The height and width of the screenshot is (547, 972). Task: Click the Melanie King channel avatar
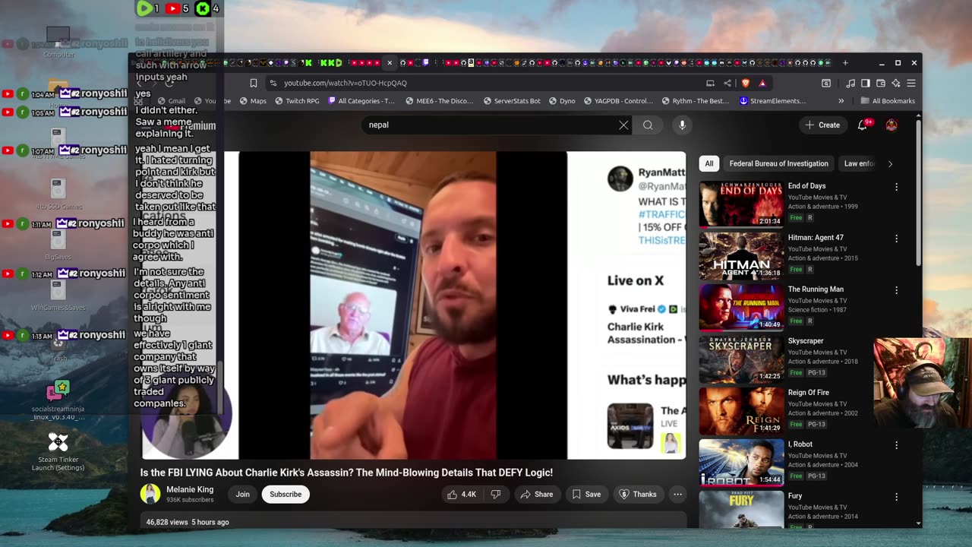(x=150, y=494)
